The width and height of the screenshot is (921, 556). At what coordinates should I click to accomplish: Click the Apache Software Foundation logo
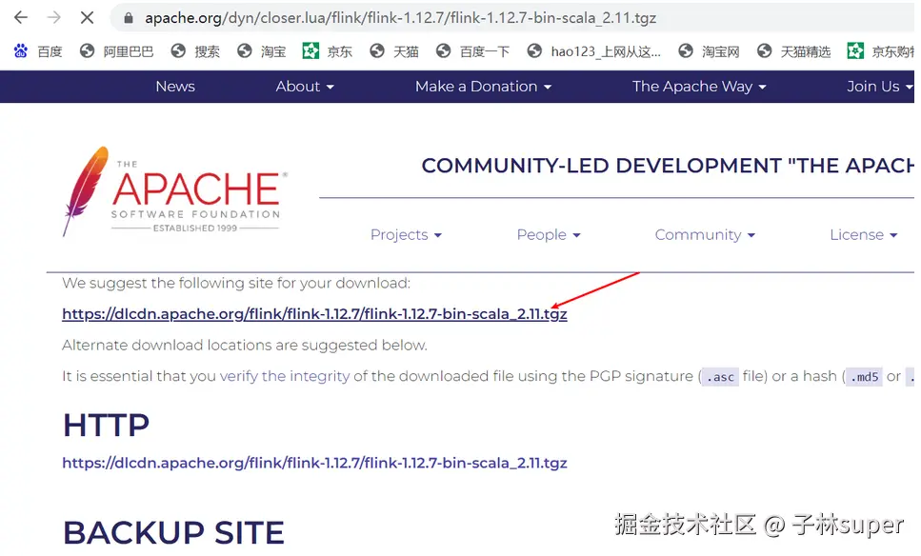click(x=174, y=191)
